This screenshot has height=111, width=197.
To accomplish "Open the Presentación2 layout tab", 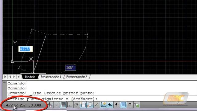I will [x=77, y=77].
